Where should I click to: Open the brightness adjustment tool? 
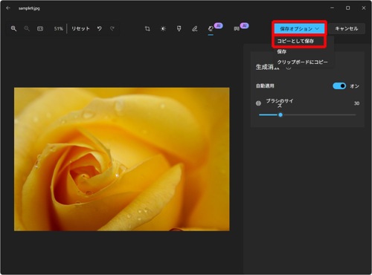(163, 29)
